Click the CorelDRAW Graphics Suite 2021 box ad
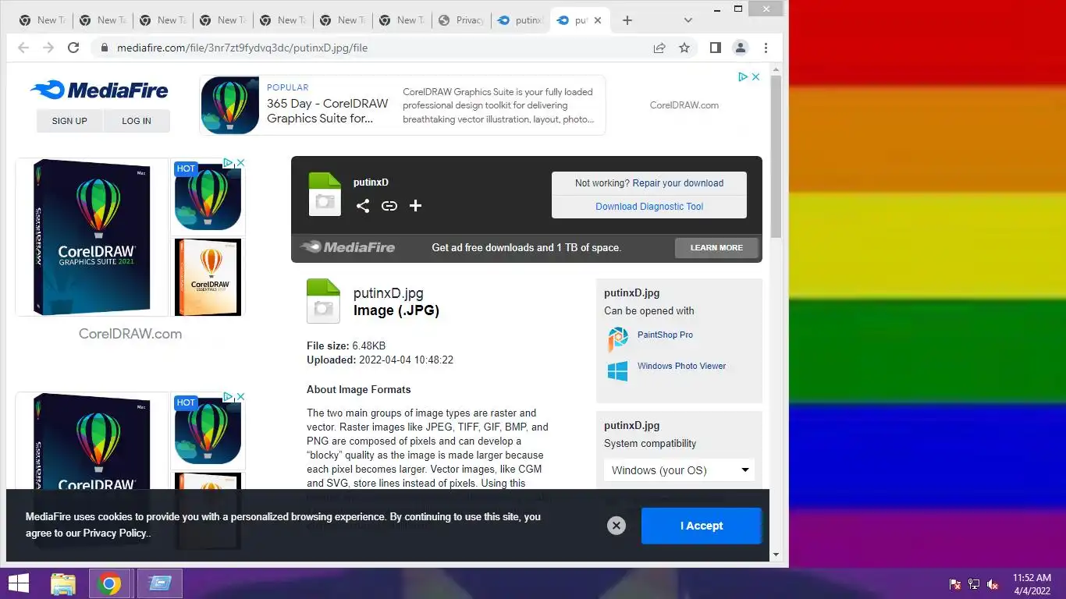This screenshot has width=1066, height=599. pos(92,237)
